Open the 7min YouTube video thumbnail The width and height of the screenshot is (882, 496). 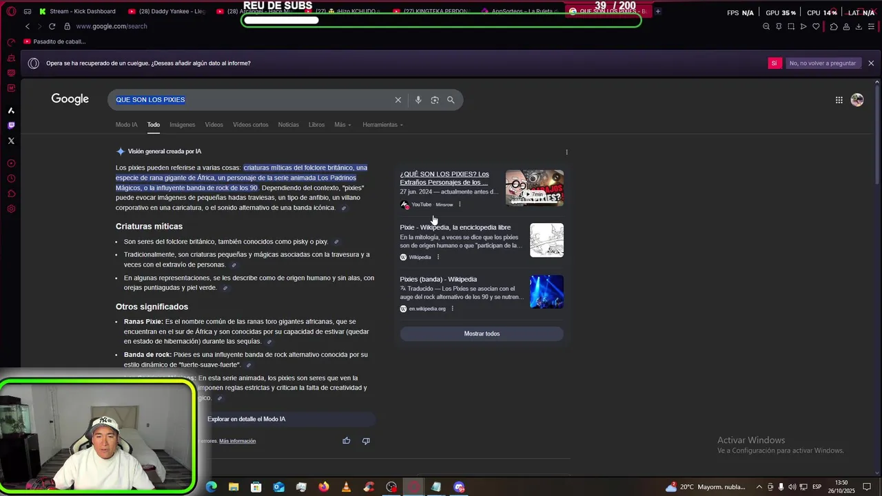pyautogui.click(x=535, y=188)
